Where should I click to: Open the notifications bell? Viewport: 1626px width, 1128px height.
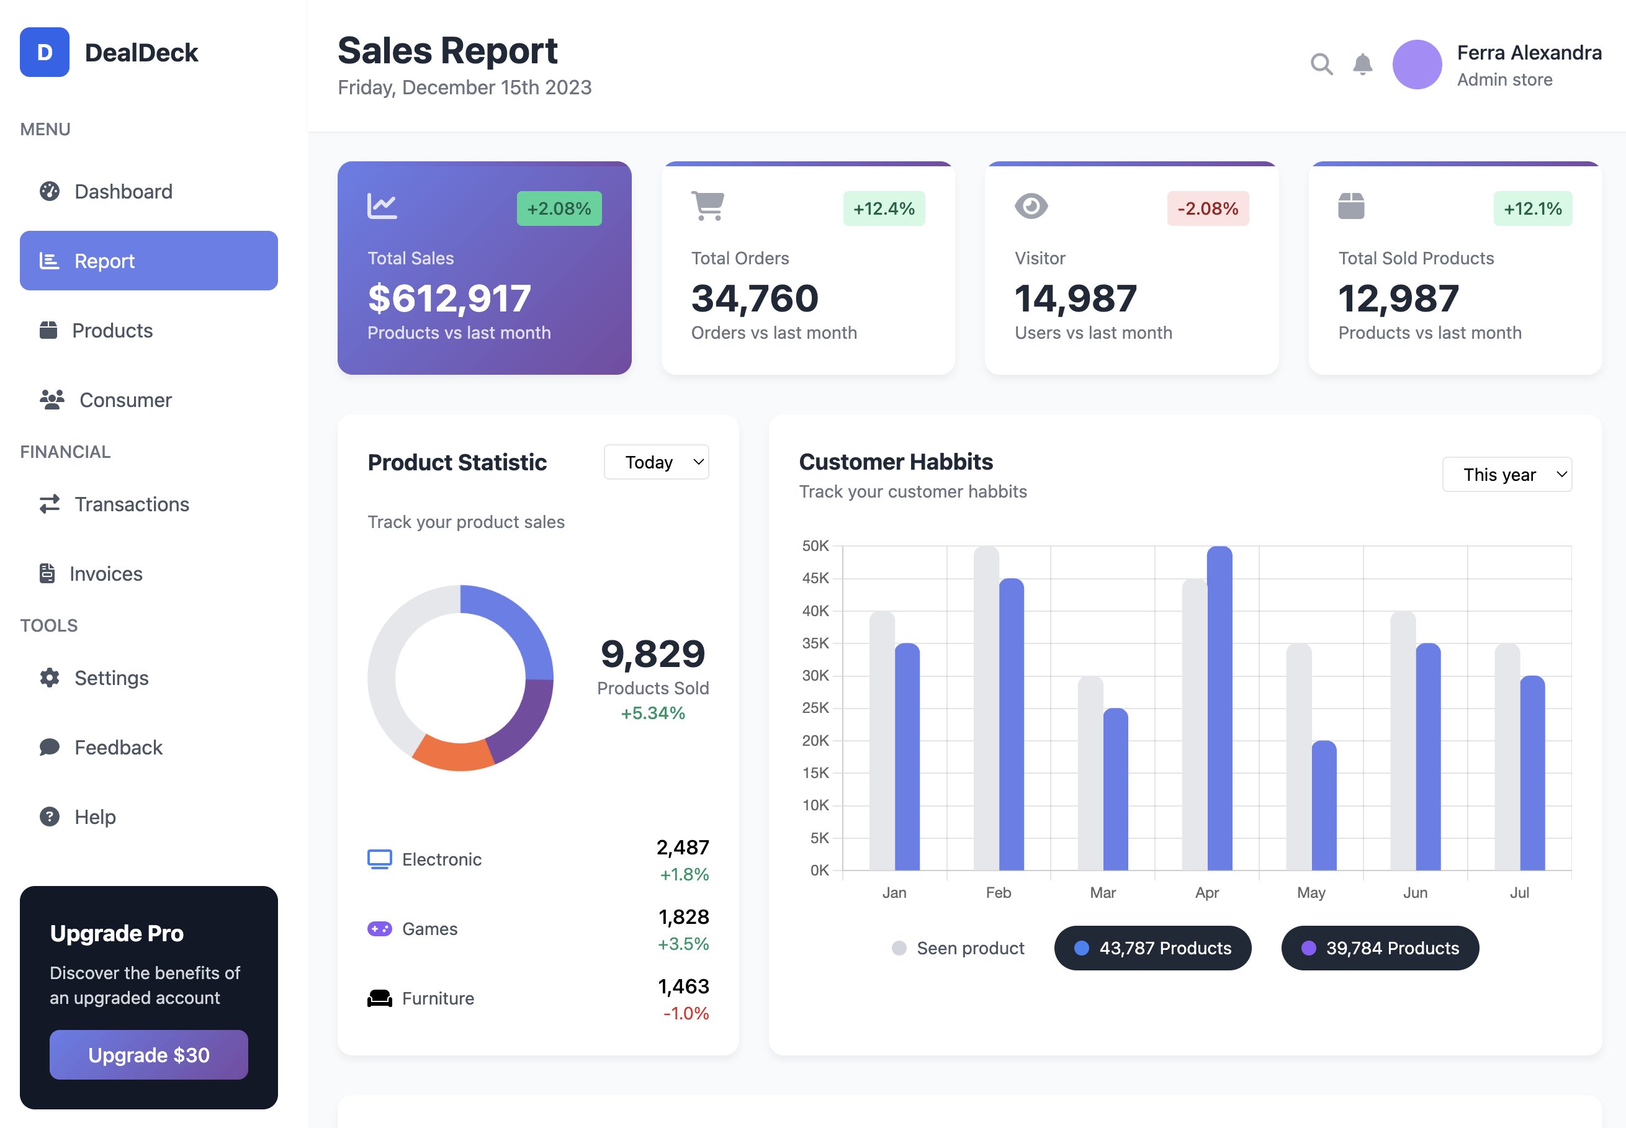click(x=1362, y=65)
